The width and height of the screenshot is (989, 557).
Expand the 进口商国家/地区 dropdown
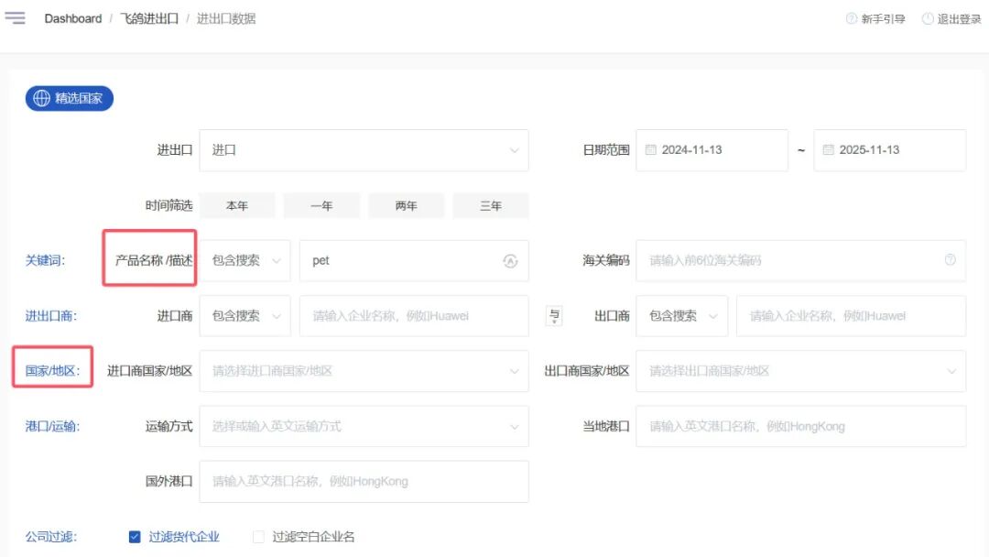point(364,371)
